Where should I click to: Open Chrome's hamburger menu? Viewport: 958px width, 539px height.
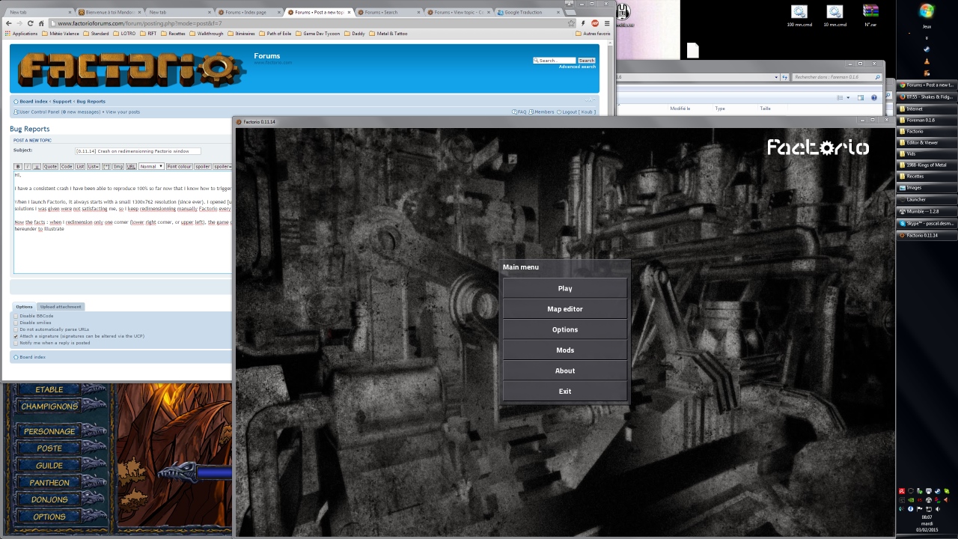pos(605,23)
